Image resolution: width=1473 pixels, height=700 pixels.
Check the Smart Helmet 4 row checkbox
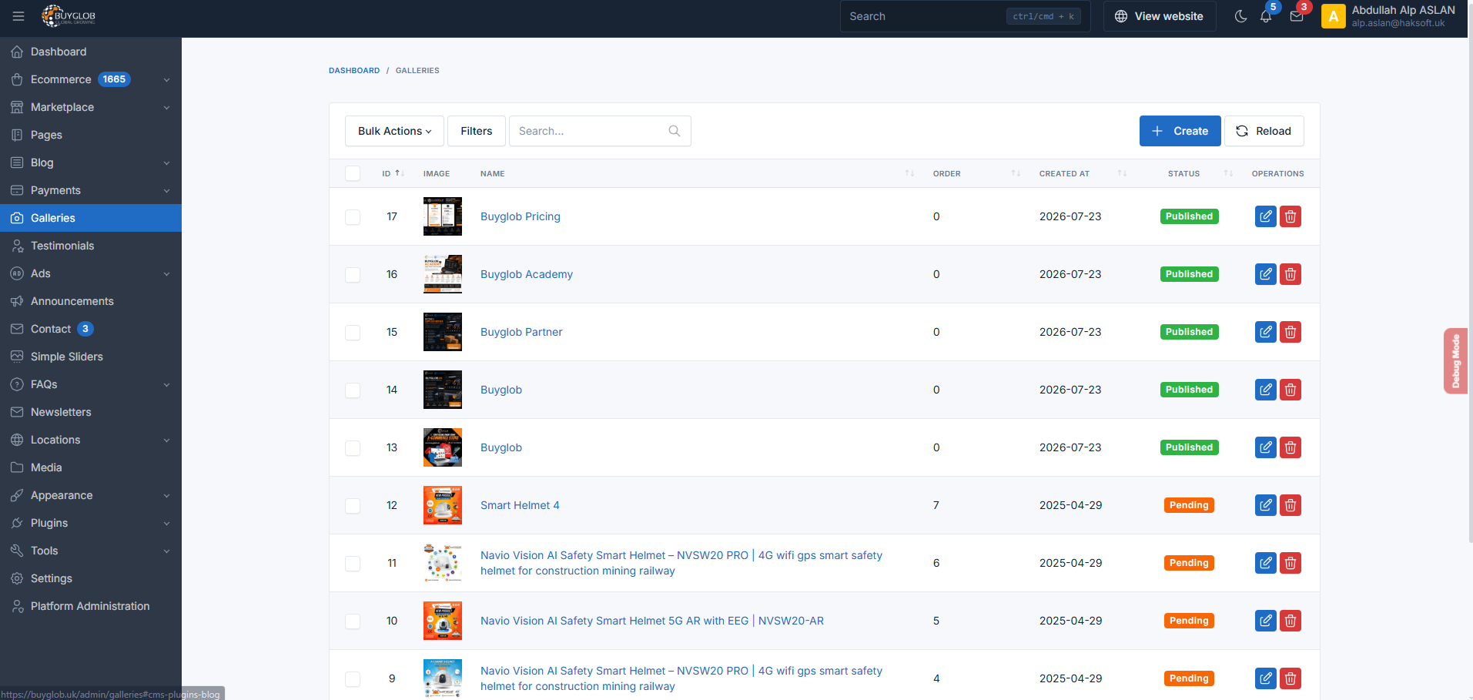[x=353, y=506]
